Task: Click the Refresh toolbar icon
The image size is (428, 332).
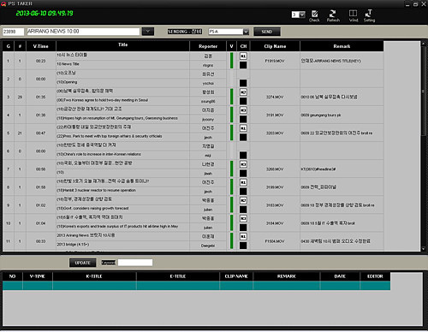Action: point(333,16)
